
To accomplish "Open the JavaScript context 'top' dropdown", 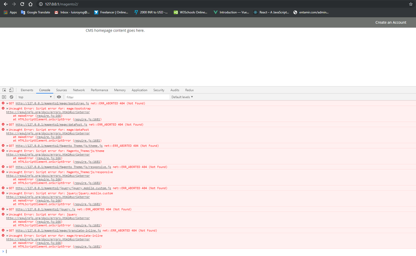I will 35,97.
